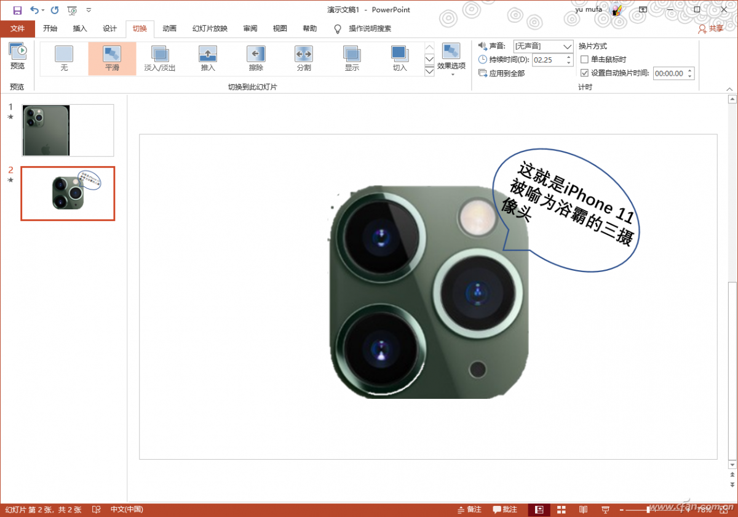This screenshot has width=738, height=517.
Task: Open the 声音 (Sound) combo box
Action: tap(544, 46)
